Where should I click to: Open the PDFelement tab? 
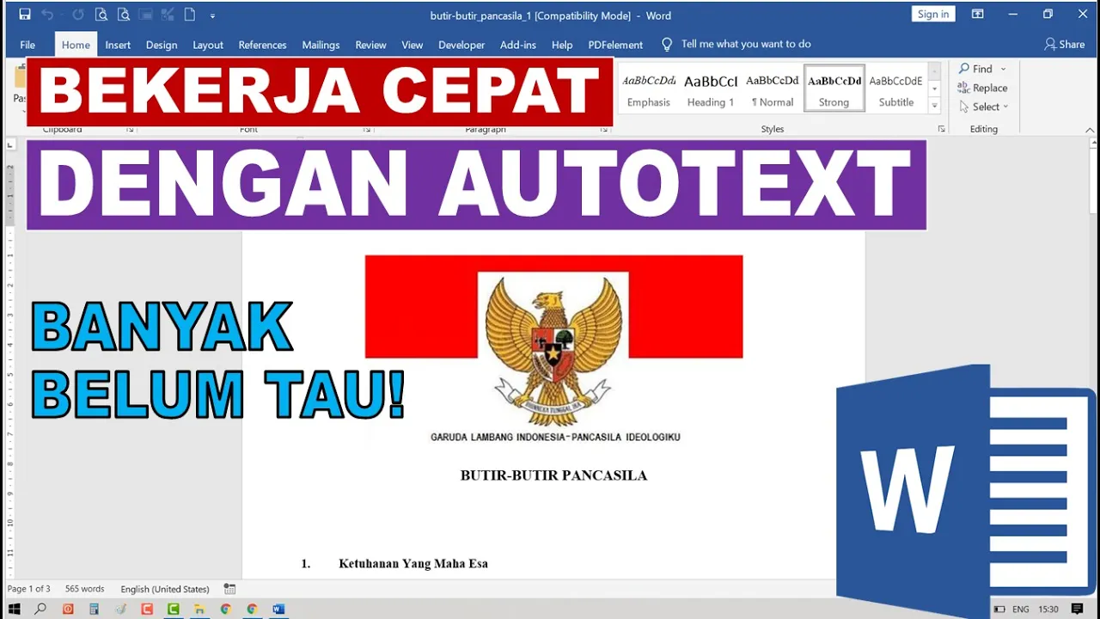click(x=615, y=45)
